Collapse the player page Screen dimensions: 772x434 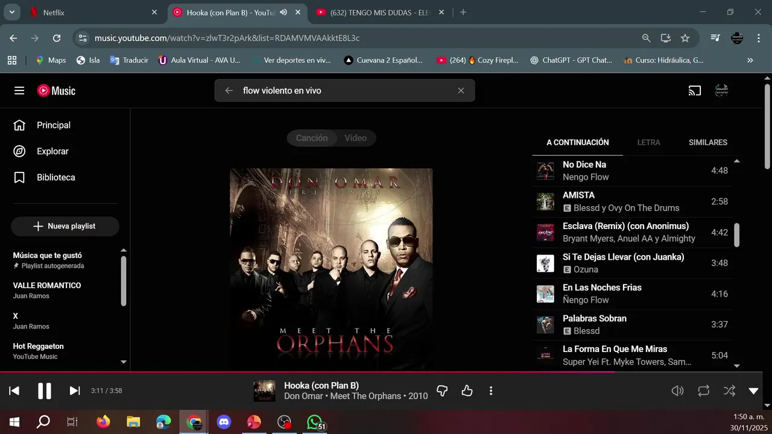pyautogui.click(x=753, y=391)
